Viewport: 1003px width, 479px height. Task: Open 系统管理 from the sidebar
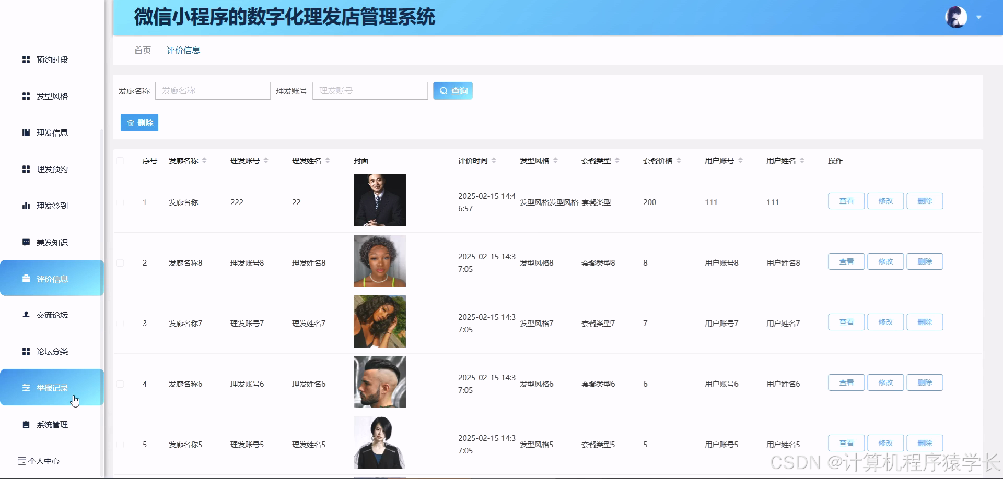pyautogui.click(x=26, y=424)
